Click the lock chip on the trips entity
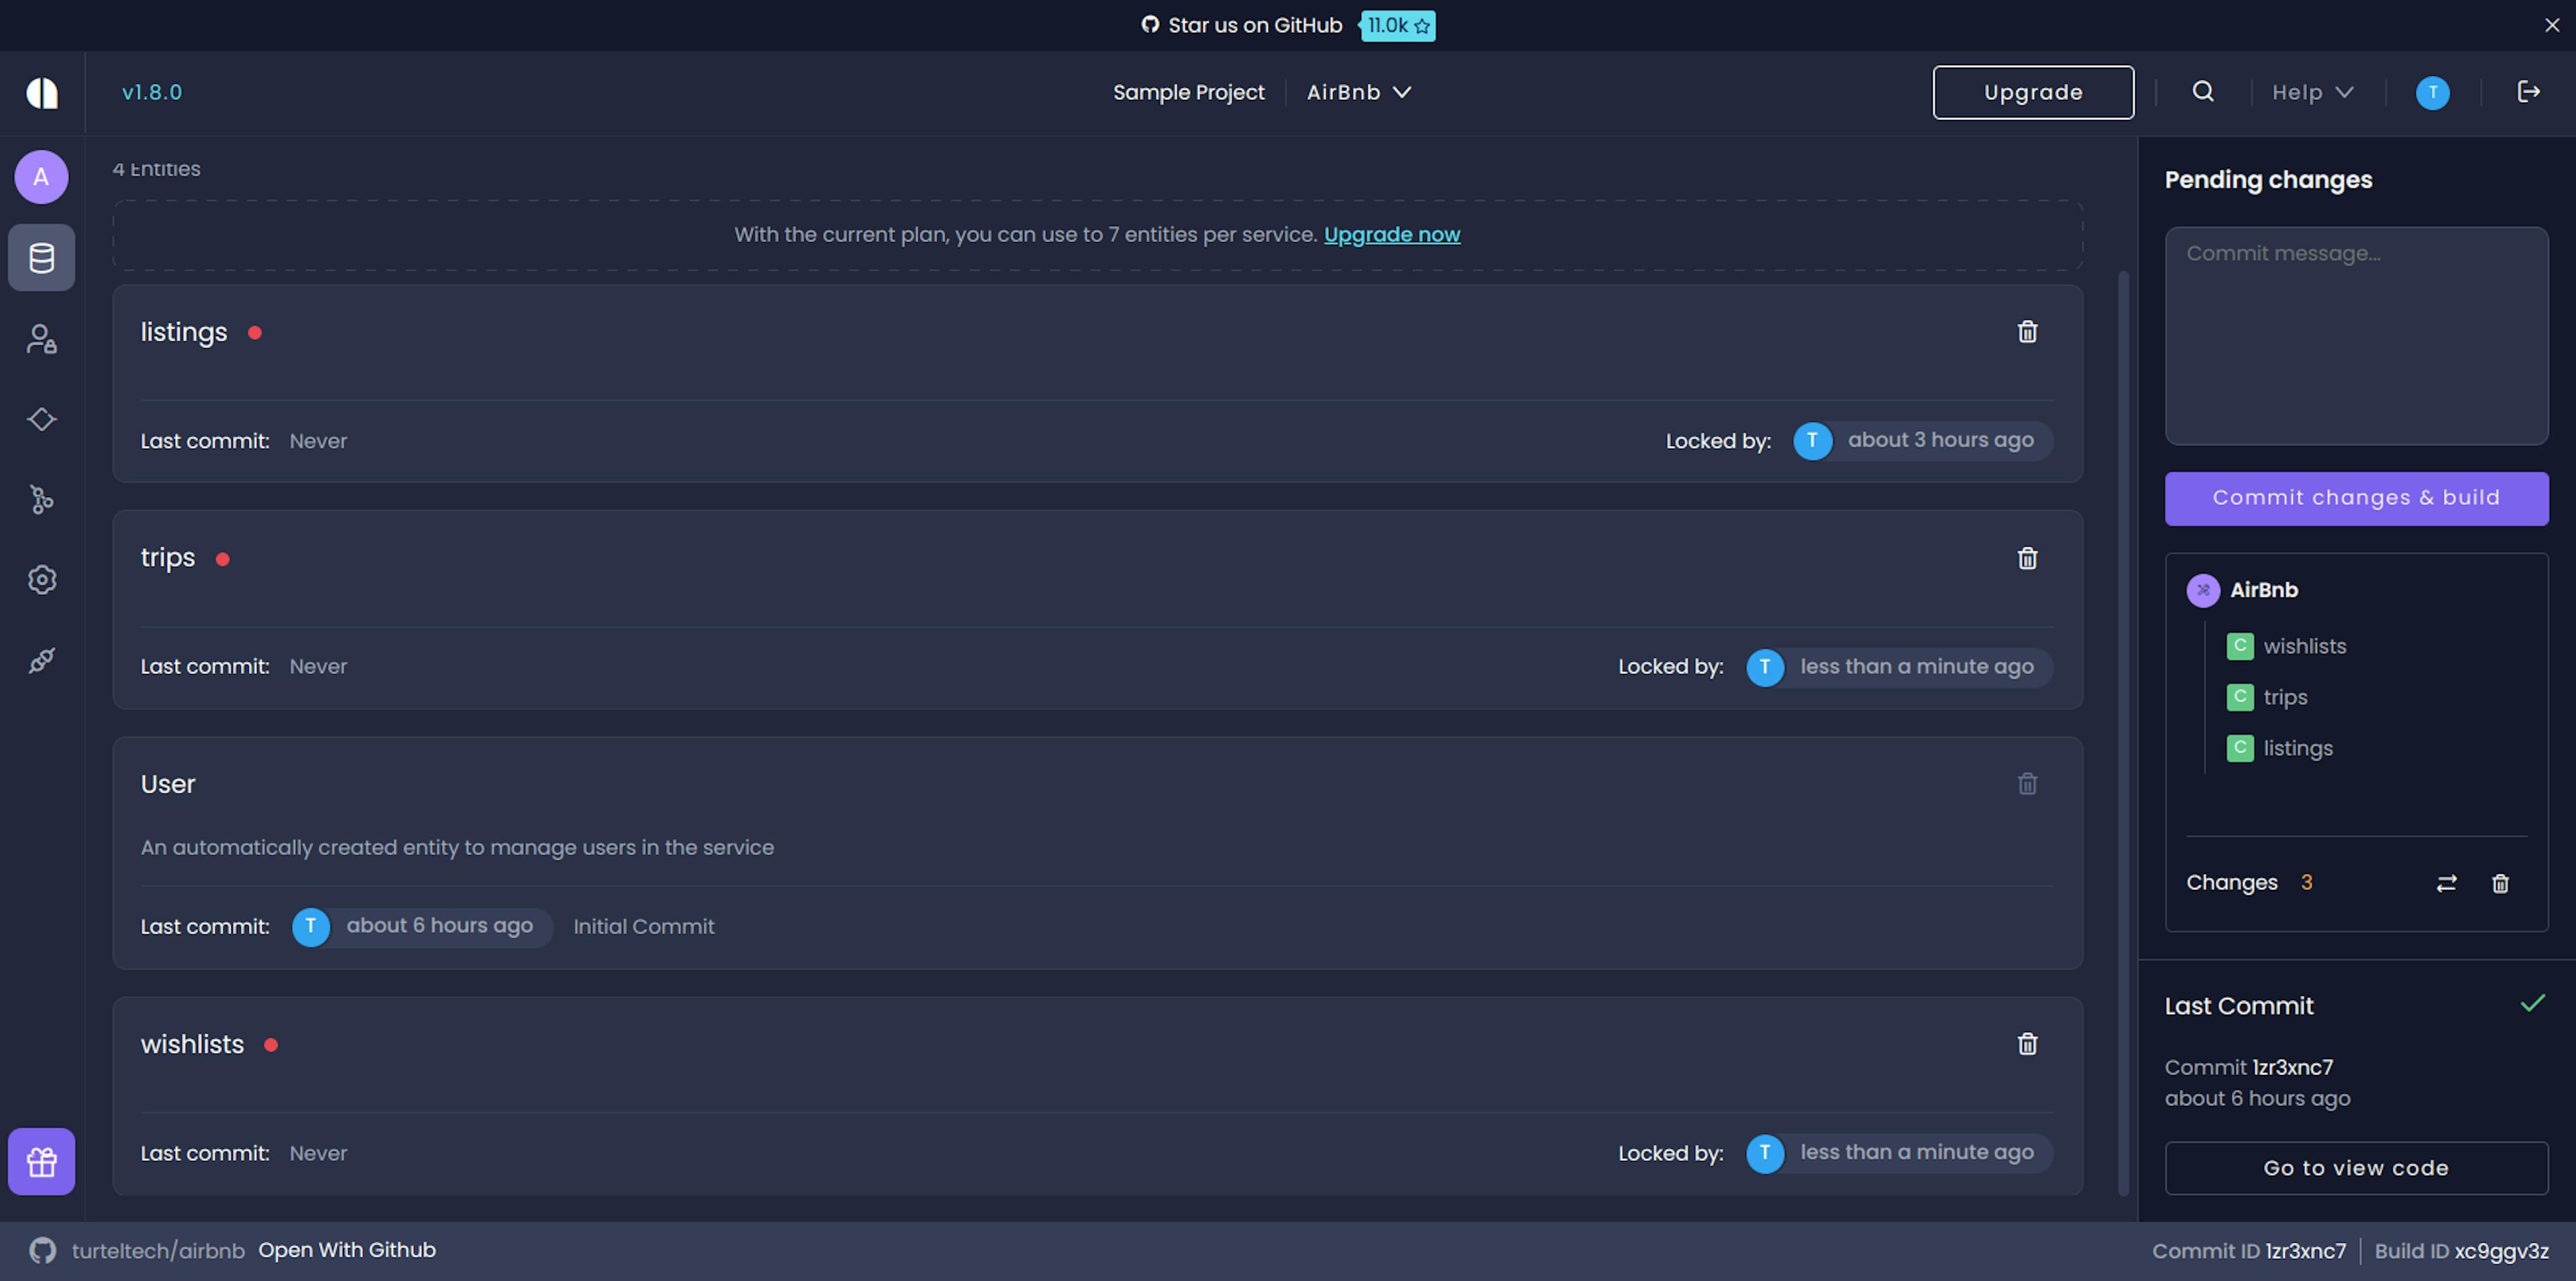2576x1281 pixels. (1899, 667)
